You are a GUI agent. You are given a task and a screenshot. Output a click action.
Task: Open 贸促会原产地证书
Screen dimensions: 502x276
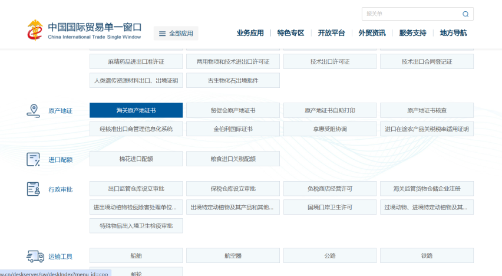pyautogui.click(x=233, y=110)
